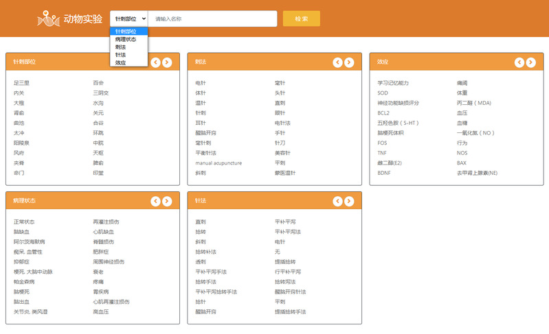Go to previous page of 效应 panel
The height and width of the screenshot is (334, 549).
[x=519, y=62]
